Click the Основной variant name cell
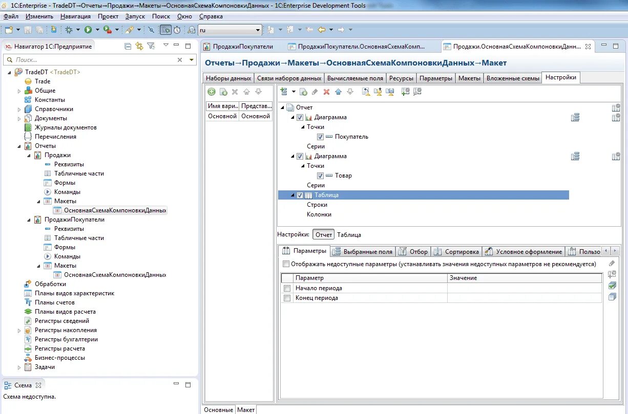The height and width of the screenshot is (414, 628). point(222,116)
